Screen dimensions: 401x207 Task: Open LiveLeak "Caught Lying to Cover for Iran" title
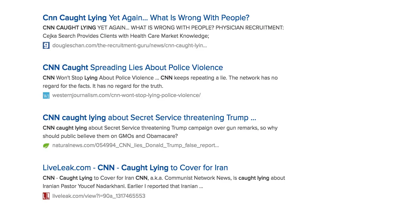(135, 168)
